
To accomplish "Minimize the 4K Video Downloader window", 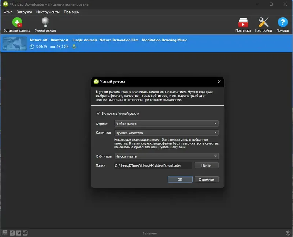I will click(257, 4).
